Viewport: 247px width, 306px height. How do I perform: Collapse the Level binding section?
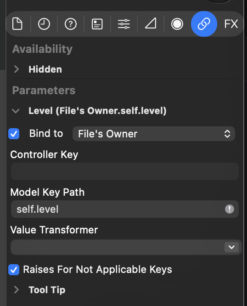16,111
